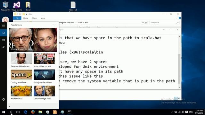This screenshot has height=115, width=205.
Task: Open the Action Center notification icon
Action: (x=186, y=112)
